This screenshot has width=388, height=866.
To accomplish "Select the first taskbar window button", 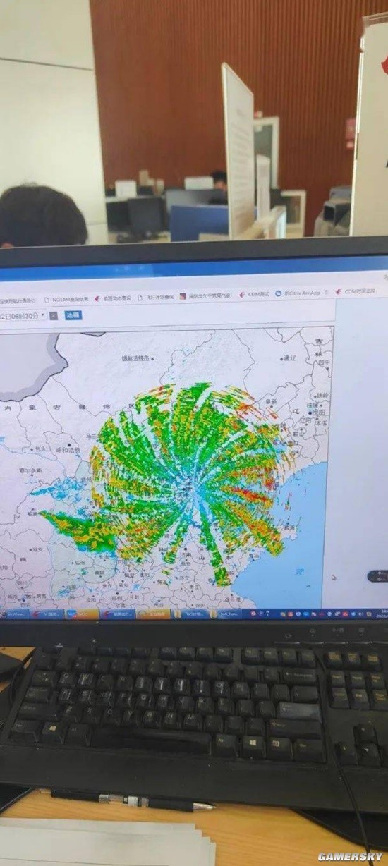I will click(x=17, y=614).
